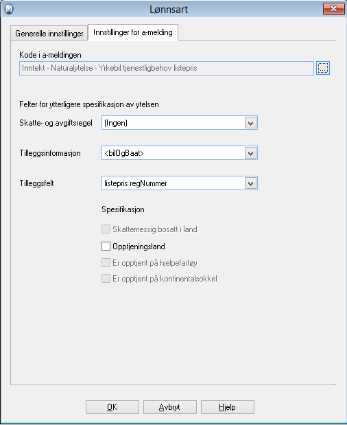This screenshot has width=347, height=425.
Task: Toggle Er opptjent på kontinentalsokkel checkbox
Action: [106, 278]
